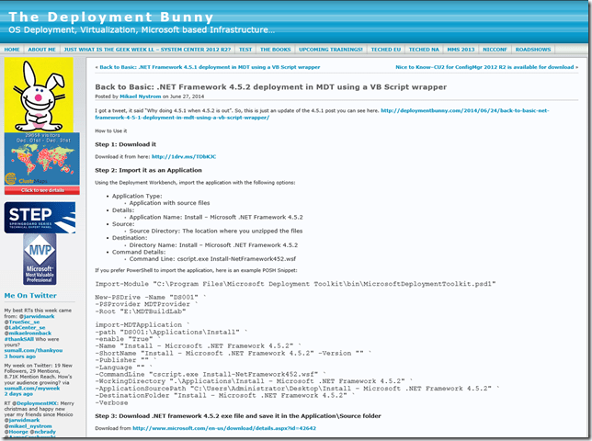Open the HOME menu item
The image size is (592, 441).
[12, 50]
